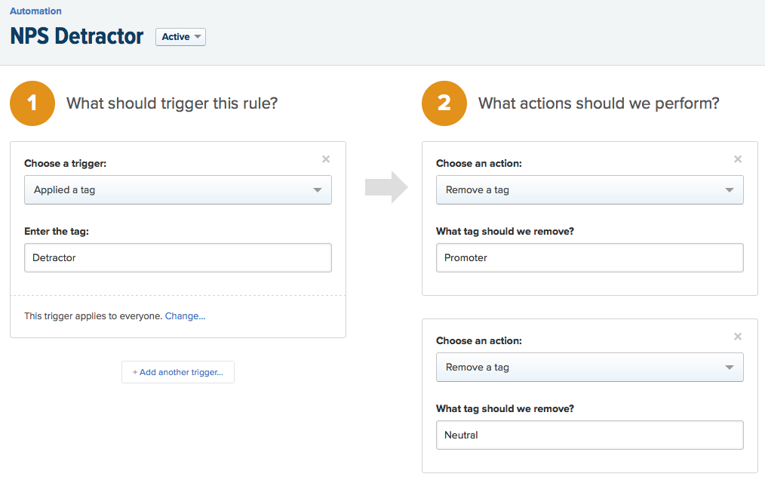Click the "This trigger applies to everyone" text
Image resolution: width=765 pixels, height=480 pixels.
click(93, 316)
